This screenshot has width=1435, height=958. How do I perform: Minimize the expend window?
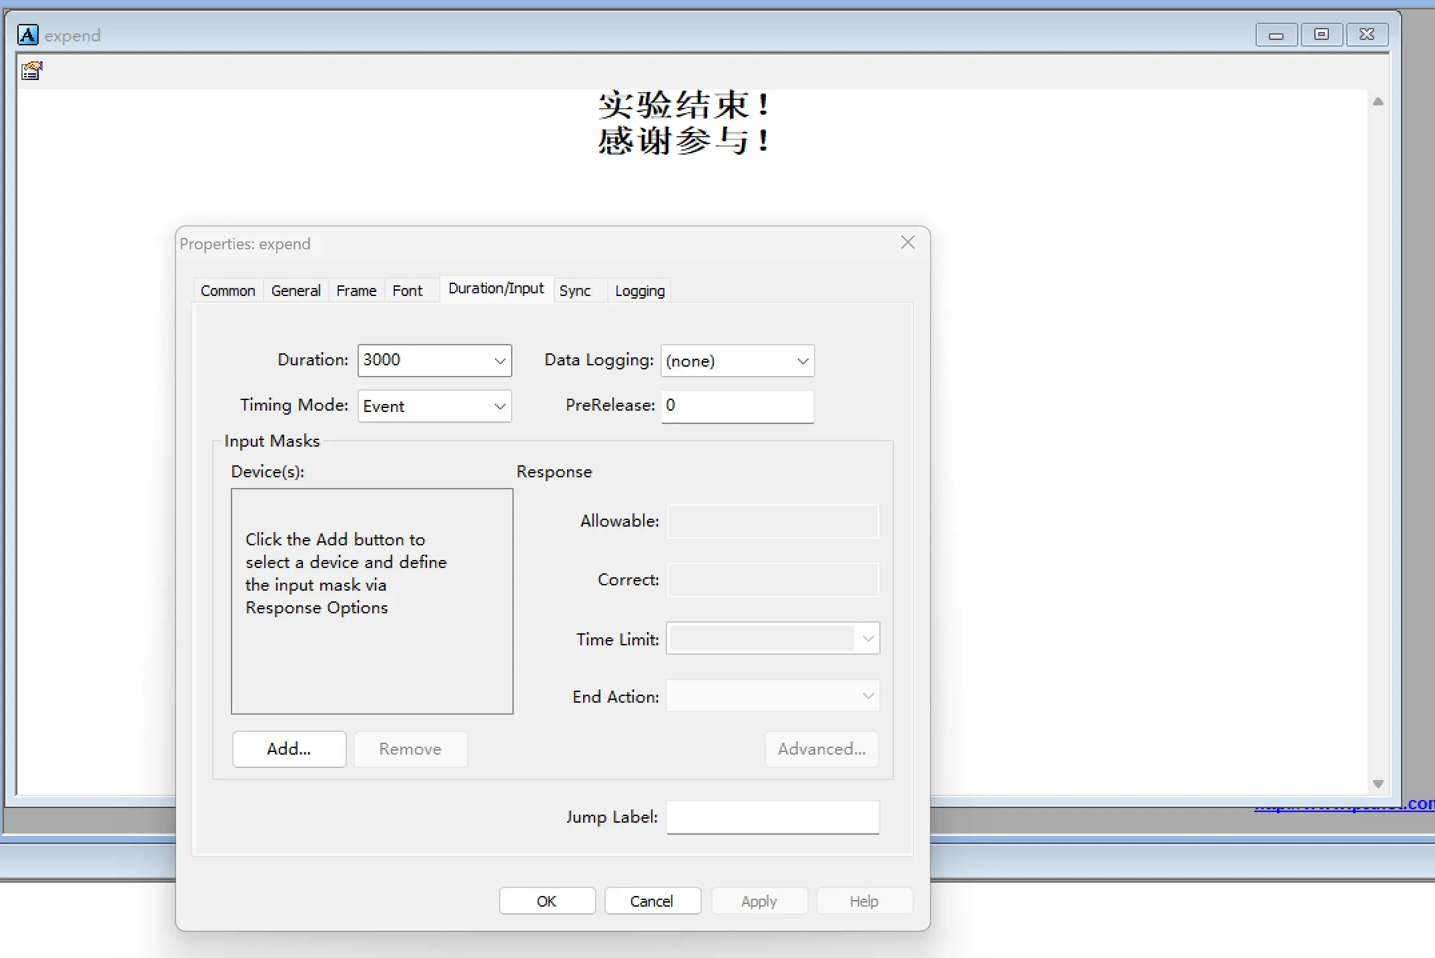[1276, 35]
